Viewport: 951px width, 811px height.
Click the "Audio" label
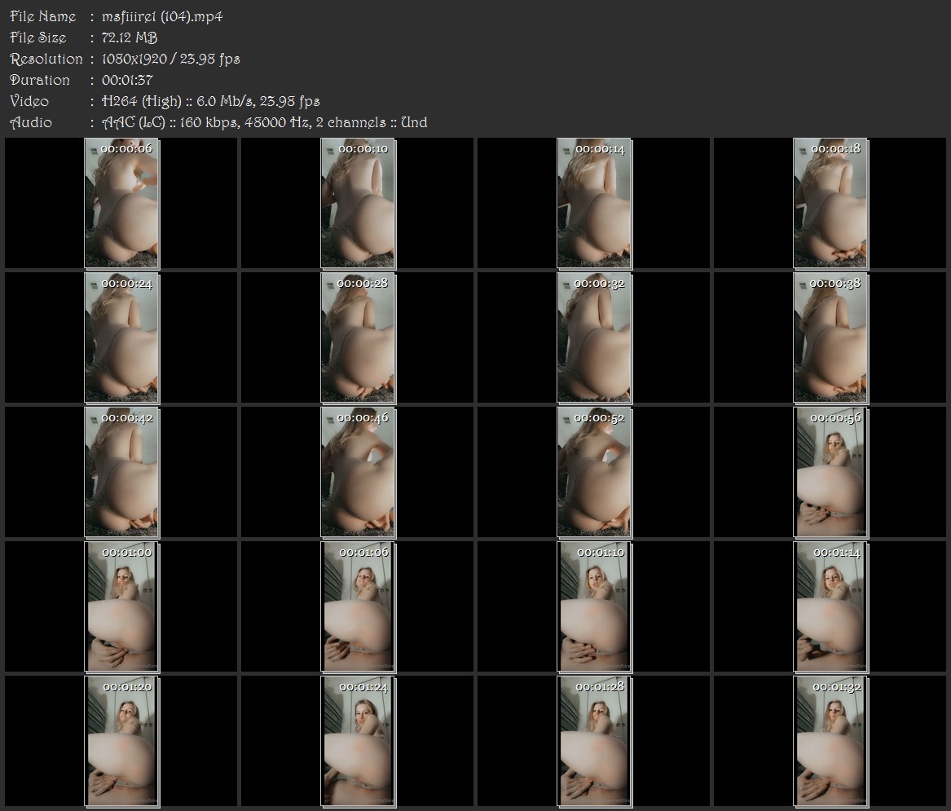click(31, 122)
